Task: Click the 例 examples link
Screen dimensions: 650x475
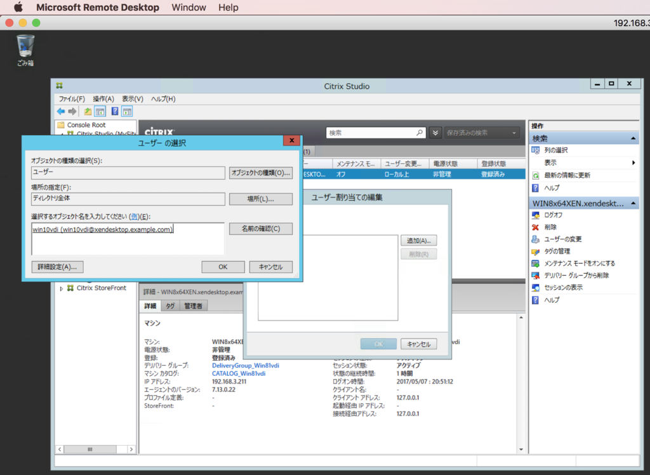Action: pos(134,216)
